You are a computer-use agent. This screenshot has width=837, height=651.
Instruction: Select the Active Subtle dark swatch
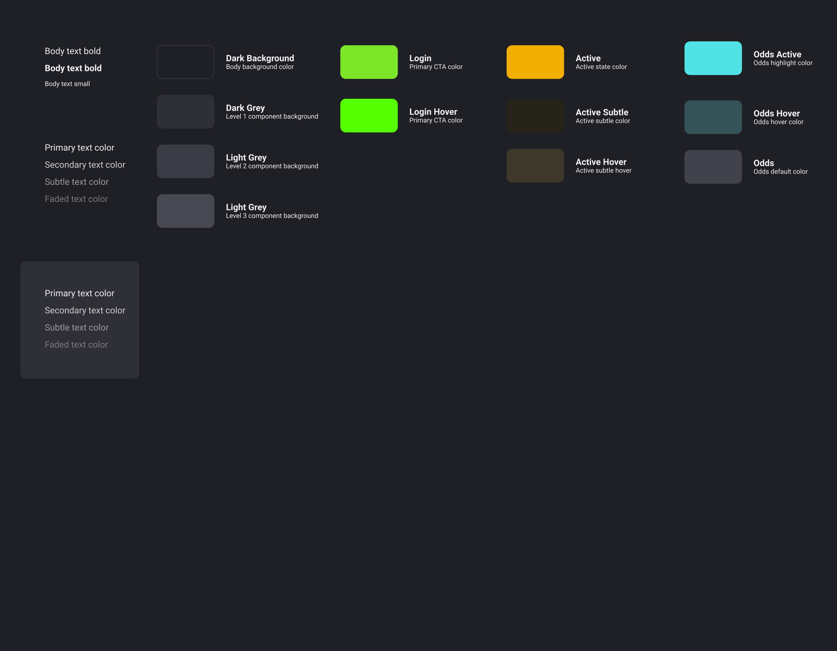[x=535, y=116]
